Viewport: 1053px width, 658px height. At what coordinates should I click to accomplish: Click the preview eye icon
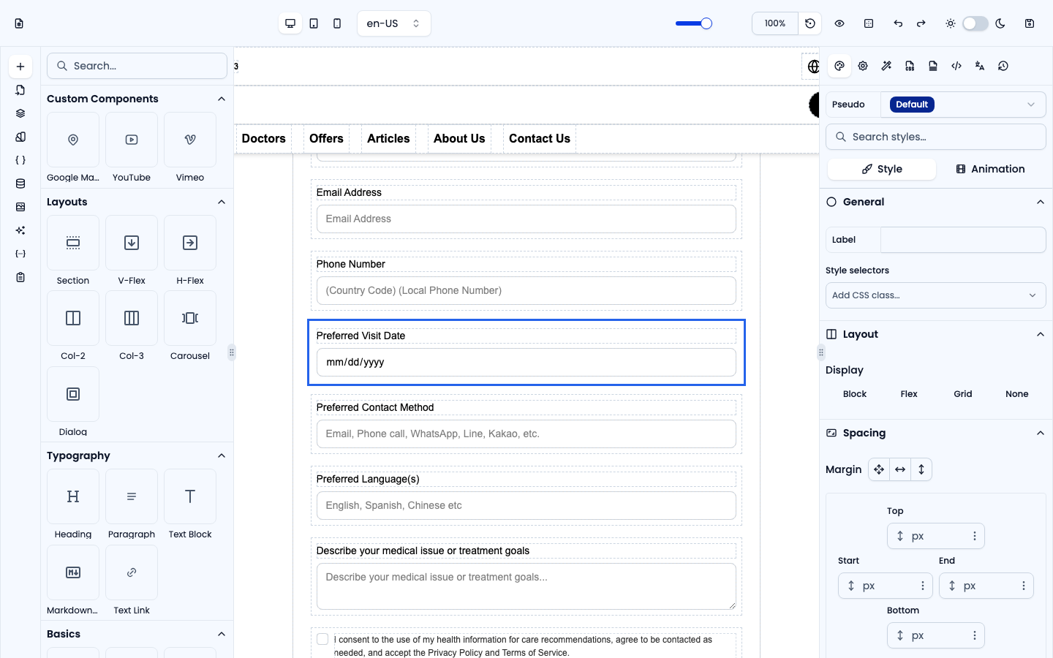pyautogui.click(x=839, y=23)
